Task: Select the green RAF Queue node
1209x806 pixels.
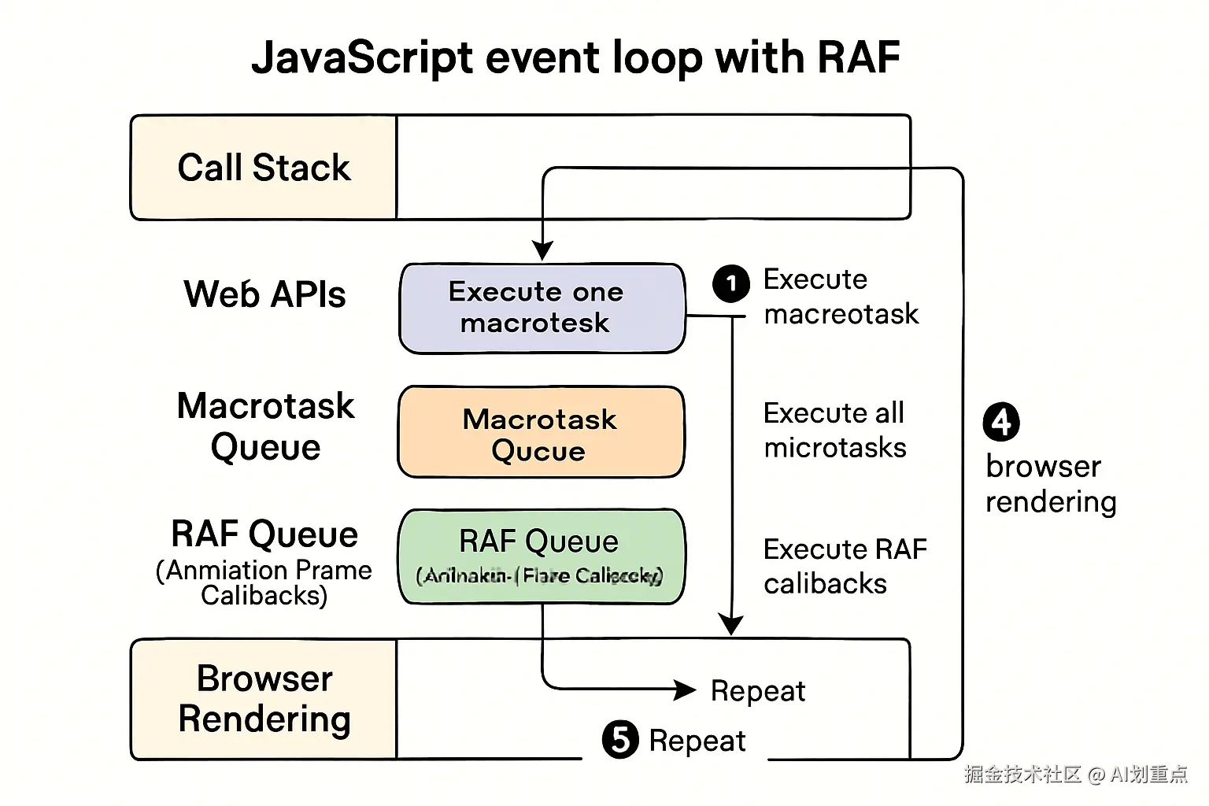Action: click(542, 556)
